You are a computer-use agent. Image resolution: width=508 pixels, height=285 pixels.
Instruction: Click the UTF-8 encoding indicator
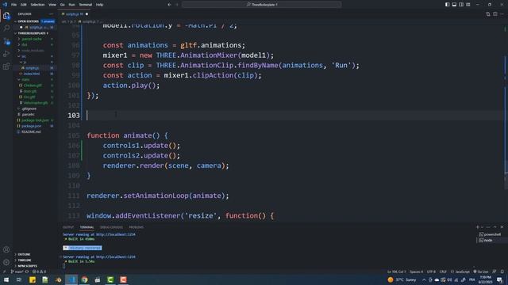(x=431, y=272)
